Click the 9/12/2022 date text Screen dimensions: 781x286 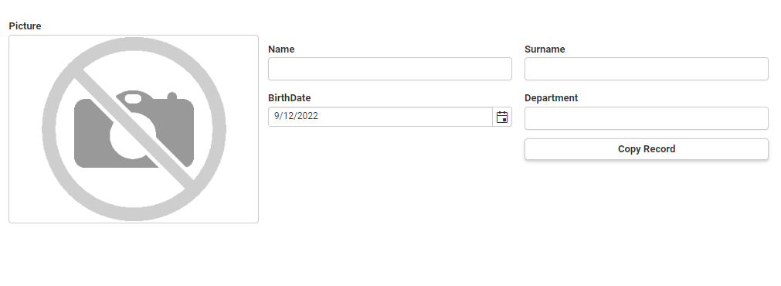tap(296, 116)
